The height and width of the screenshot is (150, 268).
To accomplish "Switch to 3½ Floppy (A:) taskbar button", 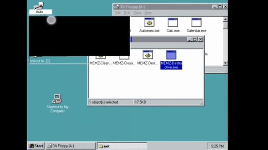I will (71, 146).
